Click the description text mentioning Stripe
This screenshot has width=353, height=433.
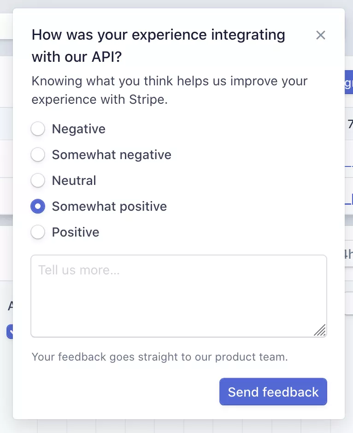169,90
